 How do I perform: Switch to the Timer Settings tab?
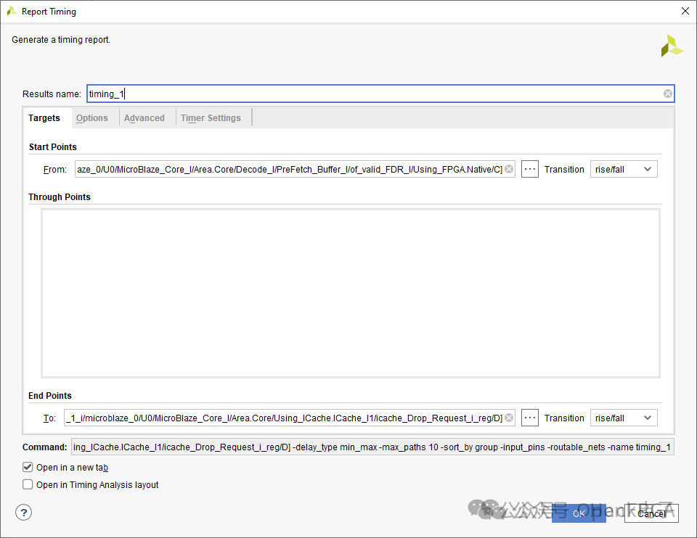click(211, 118)
